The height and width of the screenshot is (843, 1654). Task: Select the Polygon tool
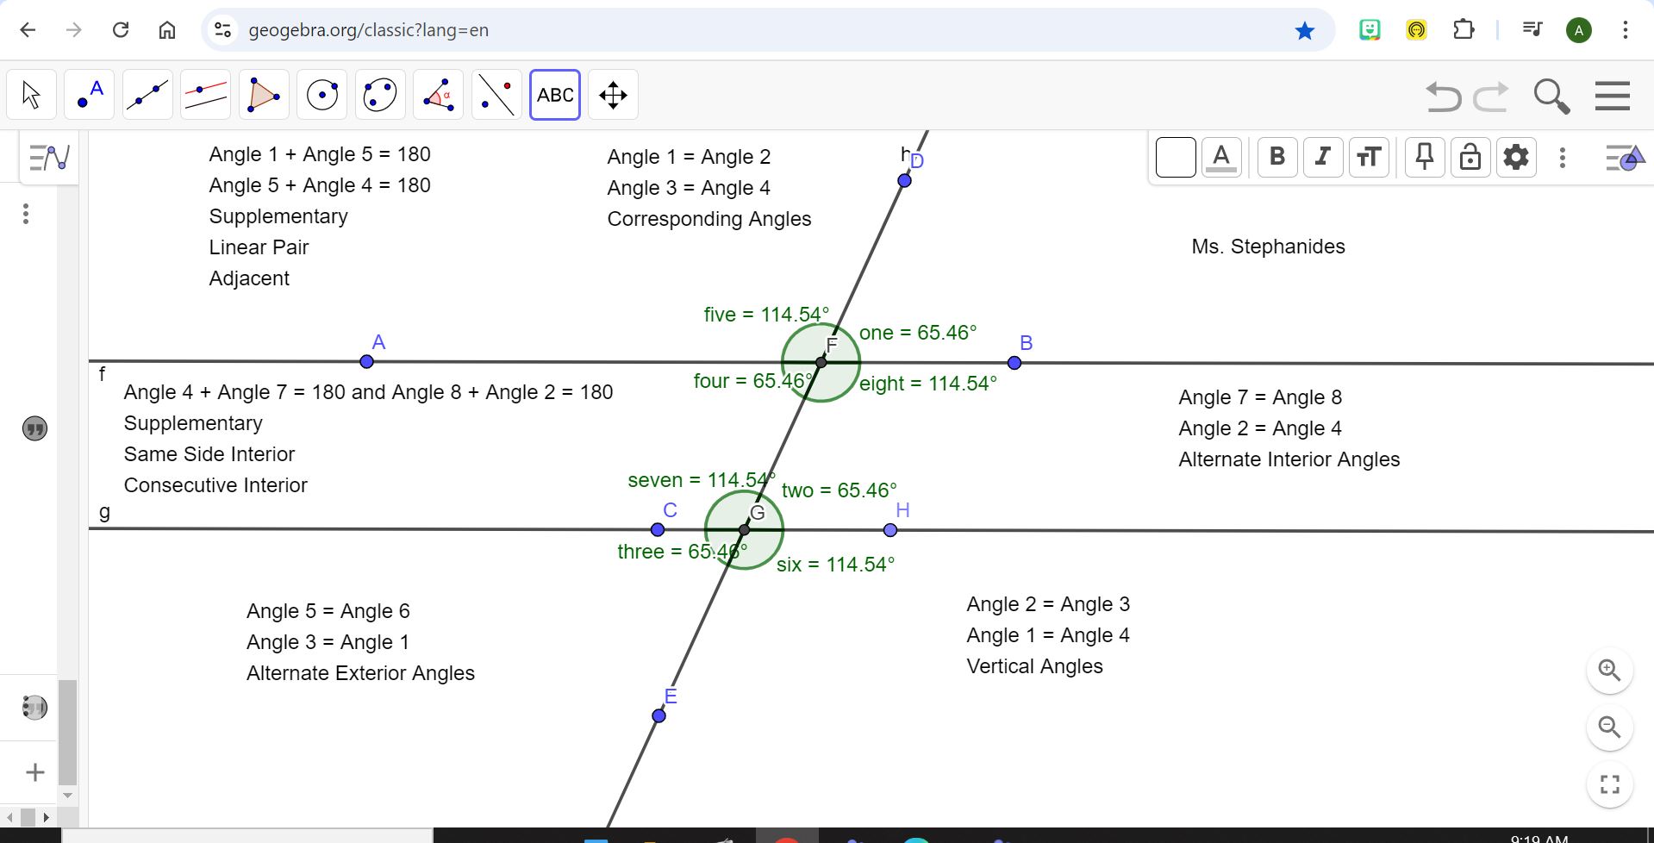(263, 95)
